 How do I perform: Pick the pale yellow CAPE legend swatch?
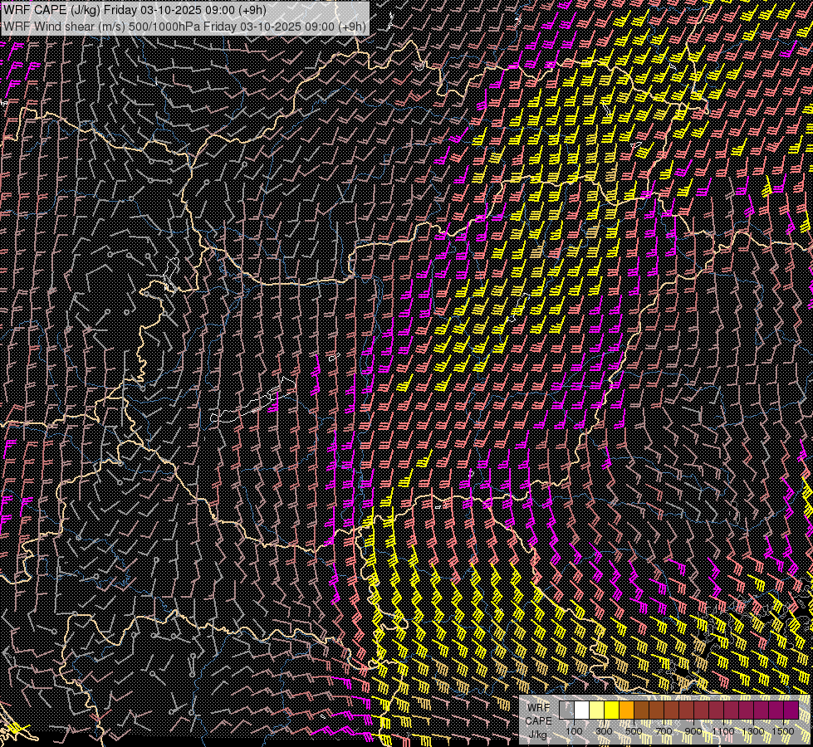596,710
